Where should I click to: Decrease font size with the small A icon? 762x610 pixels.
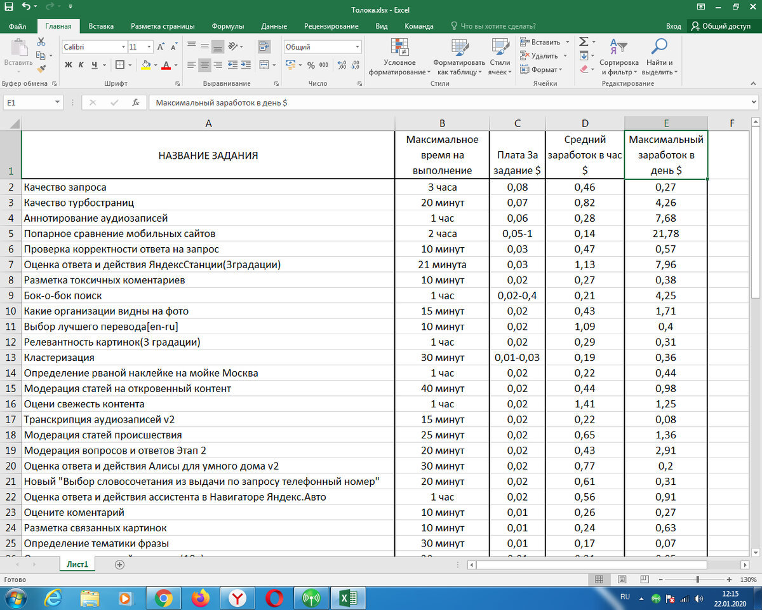click(x=173, y=47)
